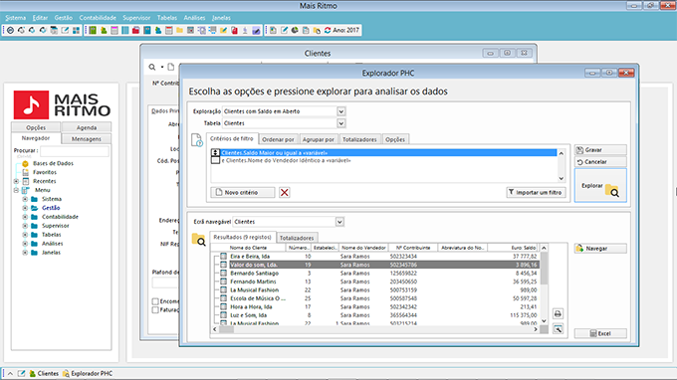The width and height of the screenshot is (677, 380).
Task: Click the Importar um filtro button
Action: click(x=536, y=192)
